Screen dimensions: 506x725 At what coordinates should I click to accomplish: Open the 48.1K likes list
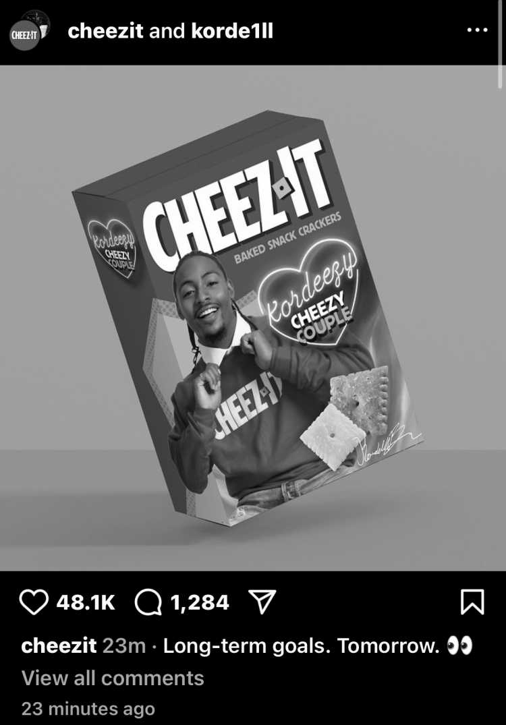(86, 602)
